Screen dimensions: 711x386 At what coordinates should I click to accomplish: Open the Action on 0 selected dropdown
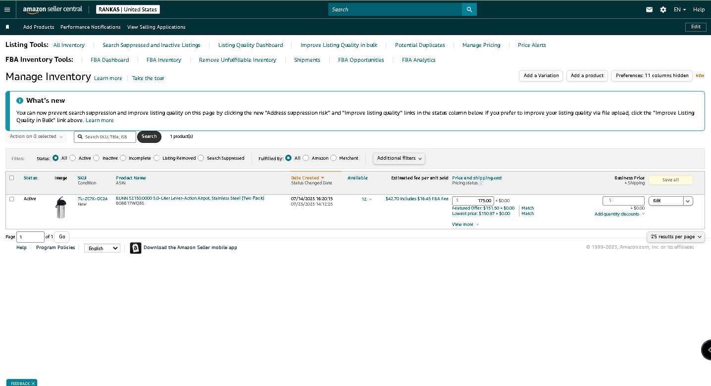(x=36, y=136)
